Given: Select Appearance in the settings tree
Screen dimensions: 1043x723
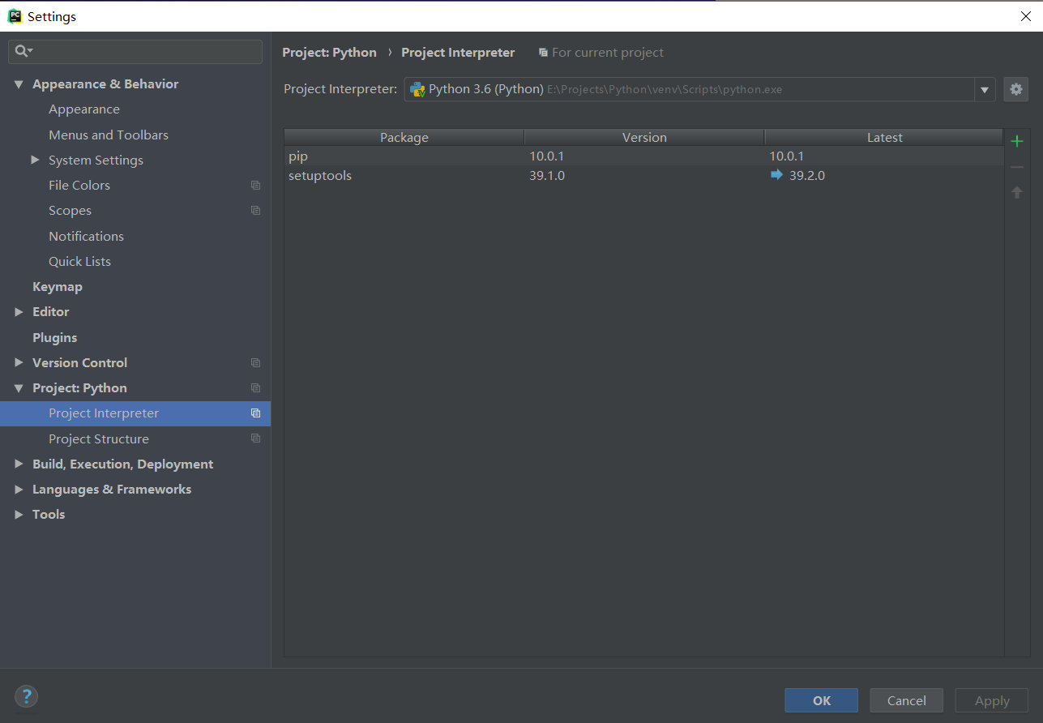Looking at the screenshot, I should click(x=84, y=109).
